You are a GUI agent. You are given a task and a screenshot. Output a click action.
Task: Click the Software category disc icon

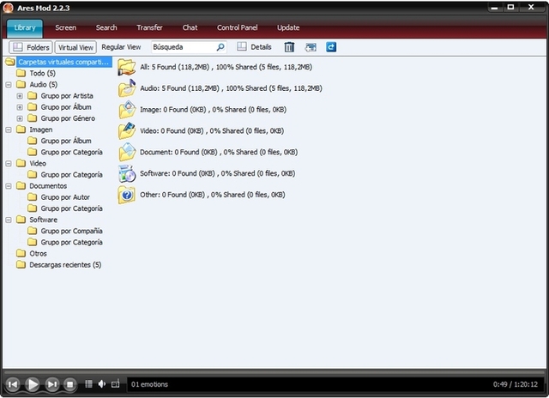126,173
